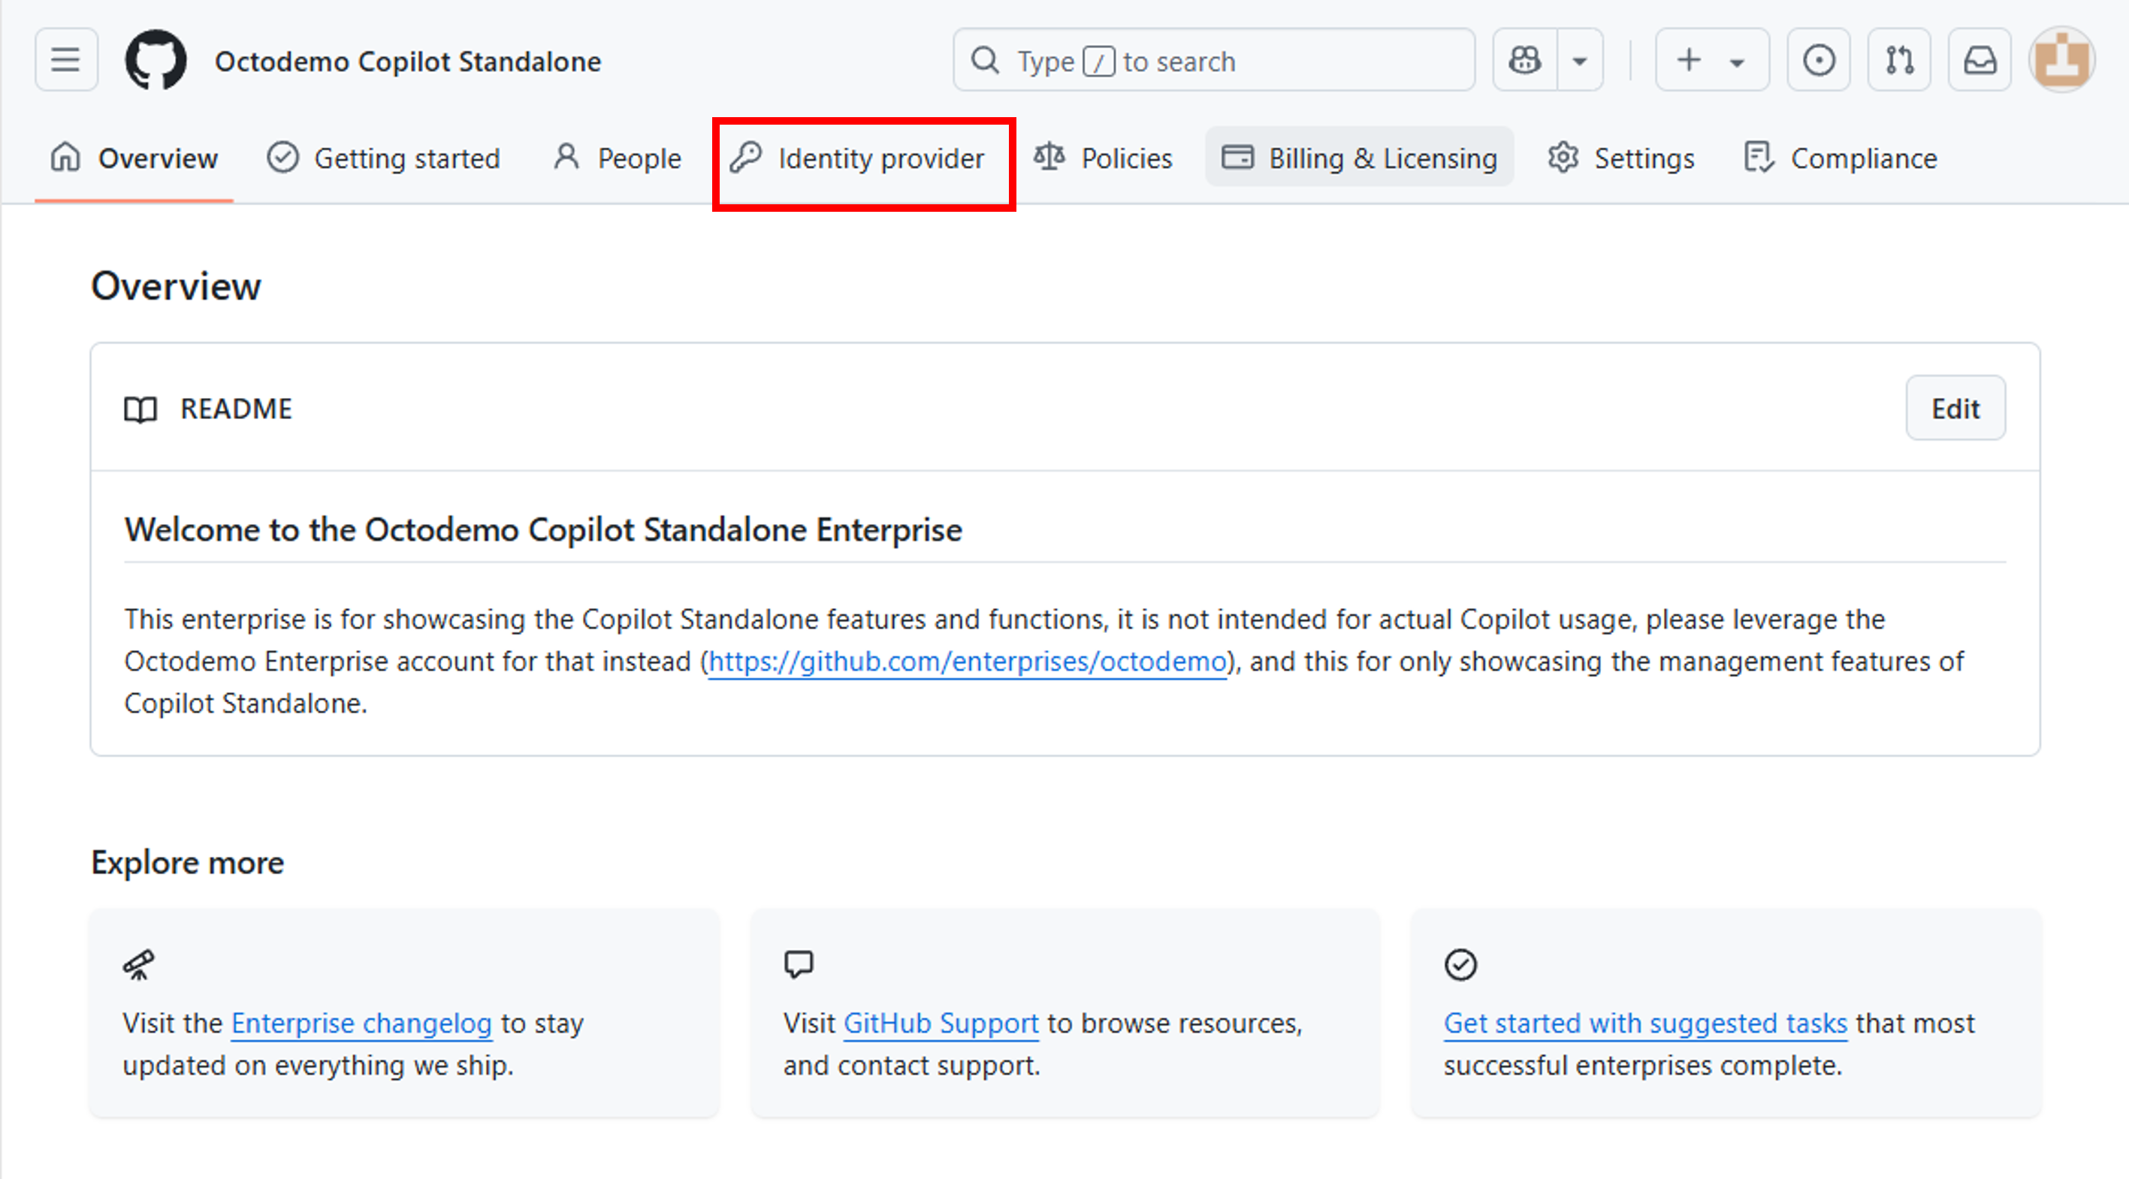Open the hamburger navigation menu
2129x1179 pixels.
coord(66,60)
